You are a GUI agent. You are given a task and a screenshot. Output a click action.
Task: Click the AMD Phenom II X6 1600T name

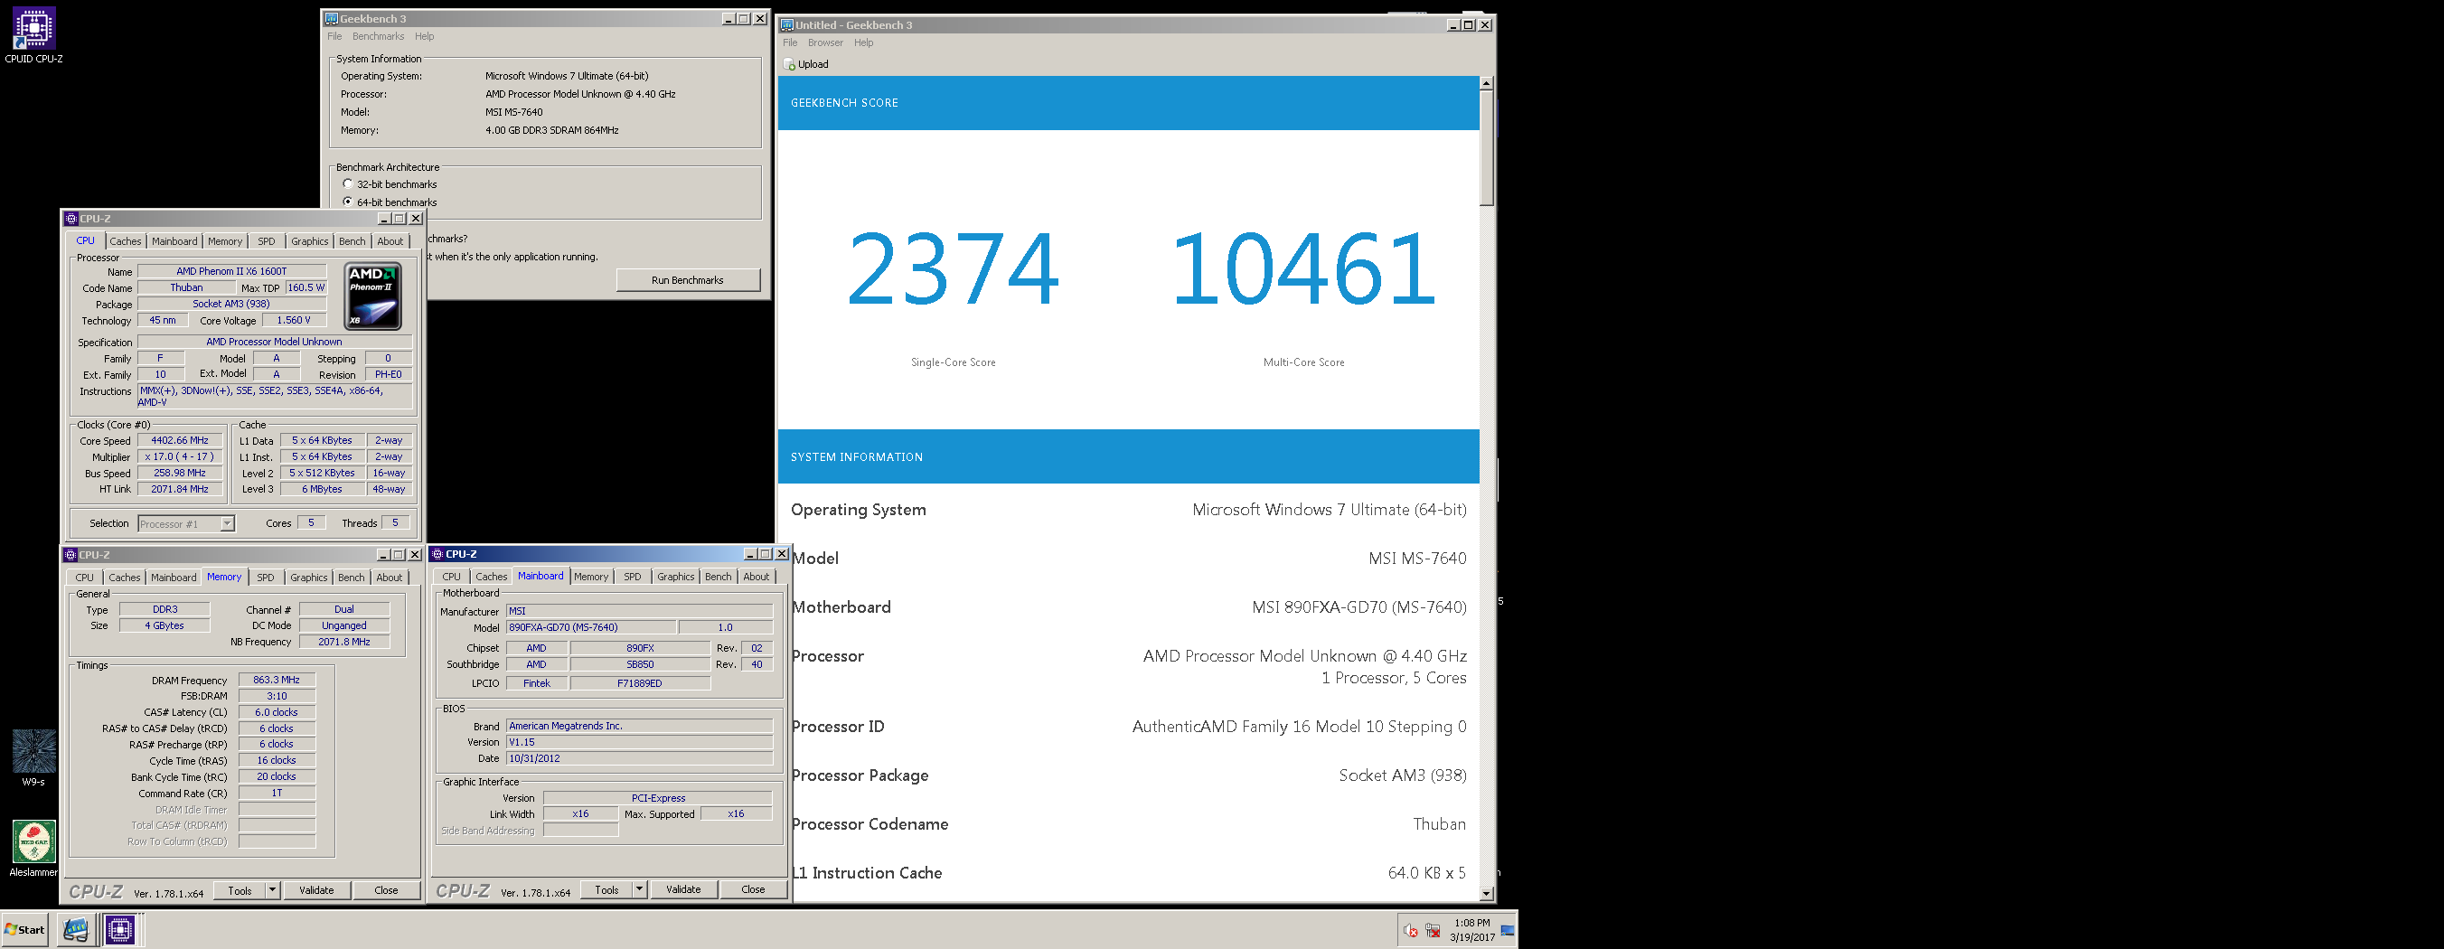(231, 271)
